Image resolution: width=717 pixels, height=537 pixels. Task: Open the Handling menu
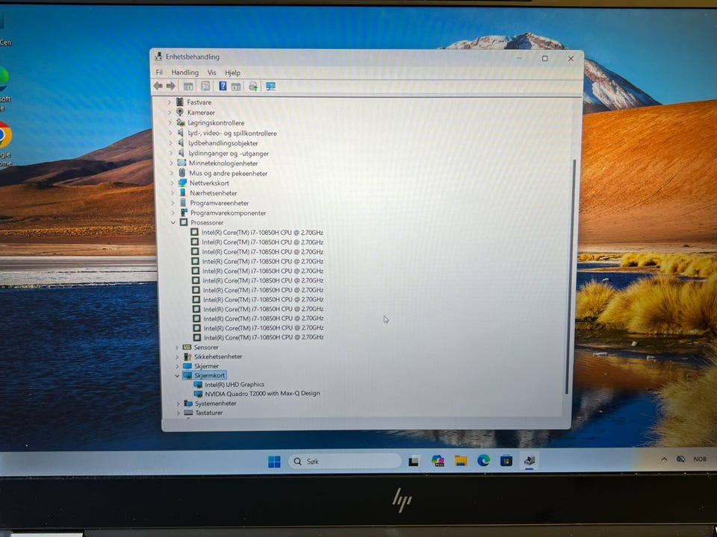184,72
